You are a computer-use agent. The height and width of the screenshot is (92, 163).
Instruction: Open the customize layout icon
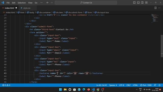(146, 3)
